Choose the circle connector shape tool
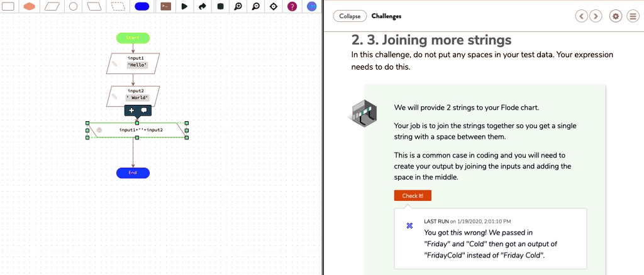This screenshot has height=275, width=644. pyautogui.click(x=73, y=6)
